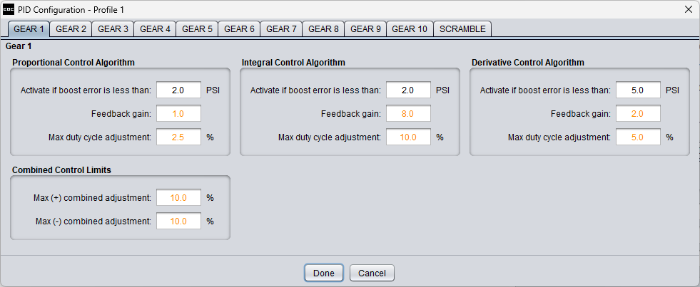Switch to the GEAR 2 tab
Screen dimensions: 700x287
pos(71,29)
